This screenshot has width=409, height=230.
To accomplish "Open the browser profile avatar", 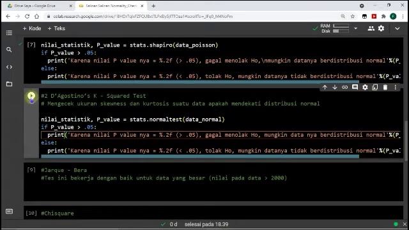I will click(x=393, y=17).
